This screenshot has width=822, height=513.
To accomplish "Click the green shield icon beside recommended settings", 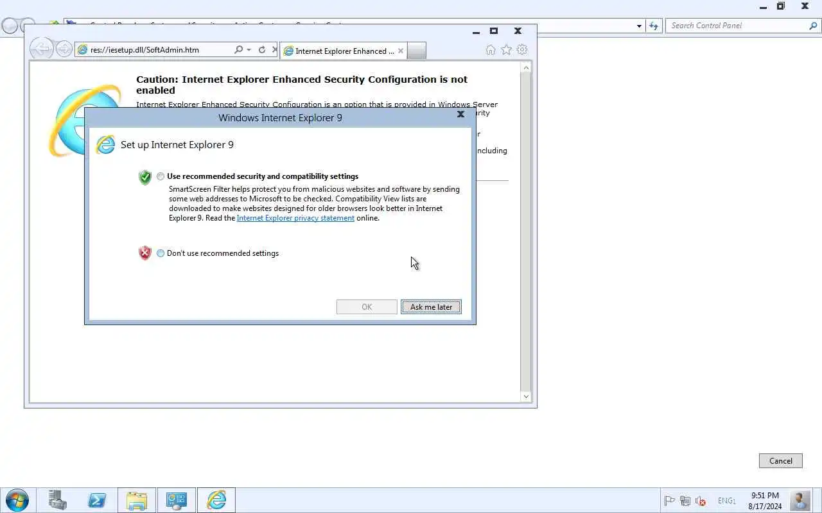I will click(145, 178).
